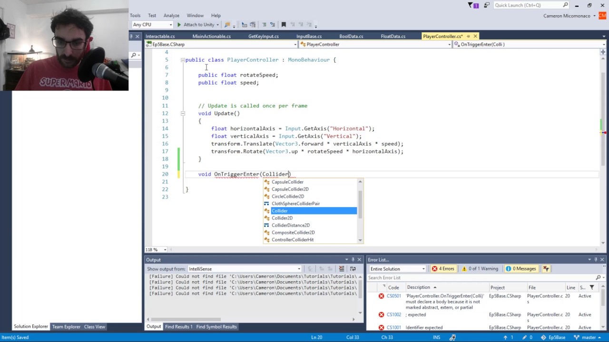The image size is (609, 342).
Task: Switch to Find Results 1 tab
Action: 179,327
